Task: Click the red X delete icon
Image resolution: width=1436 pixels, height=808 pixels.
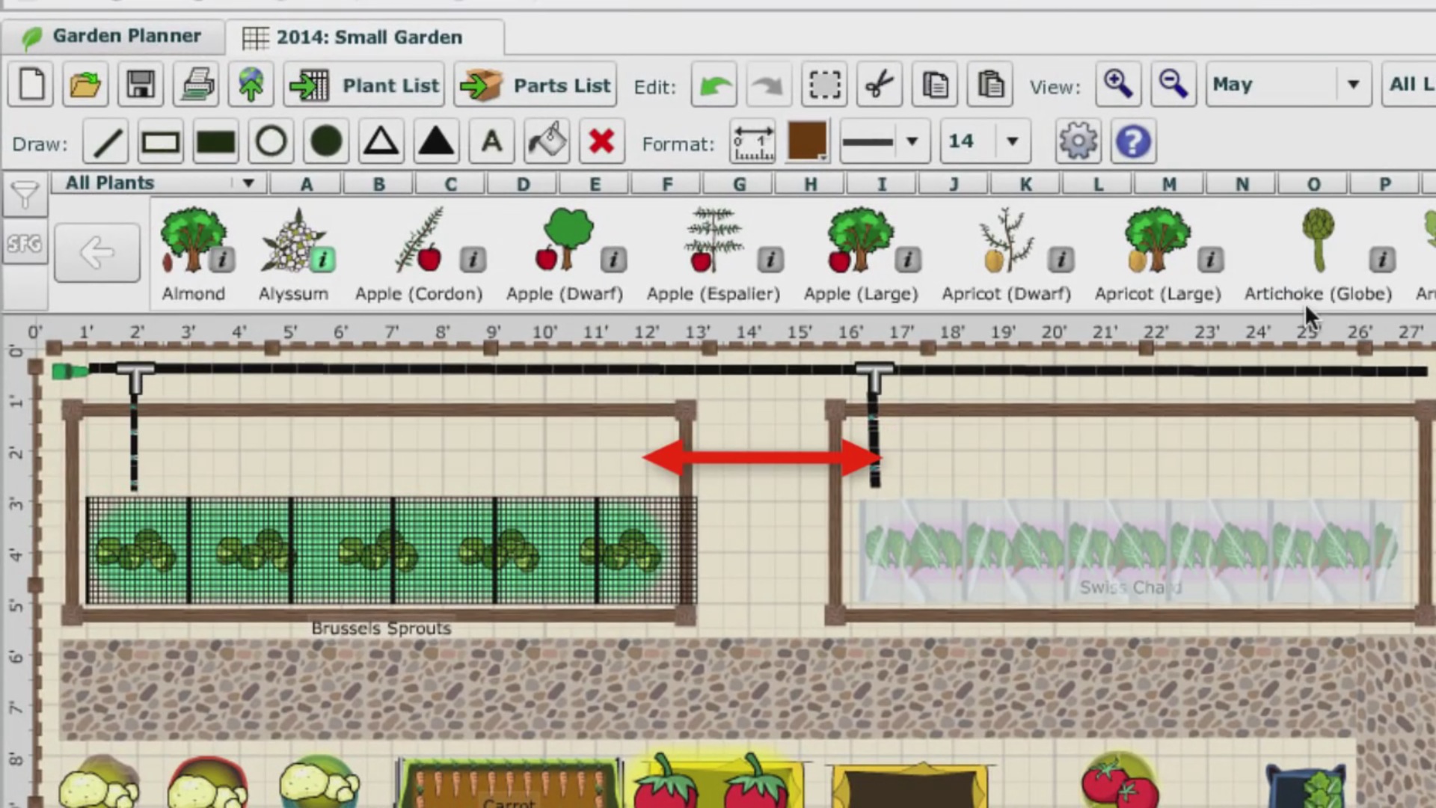Action: pos(601,142)
